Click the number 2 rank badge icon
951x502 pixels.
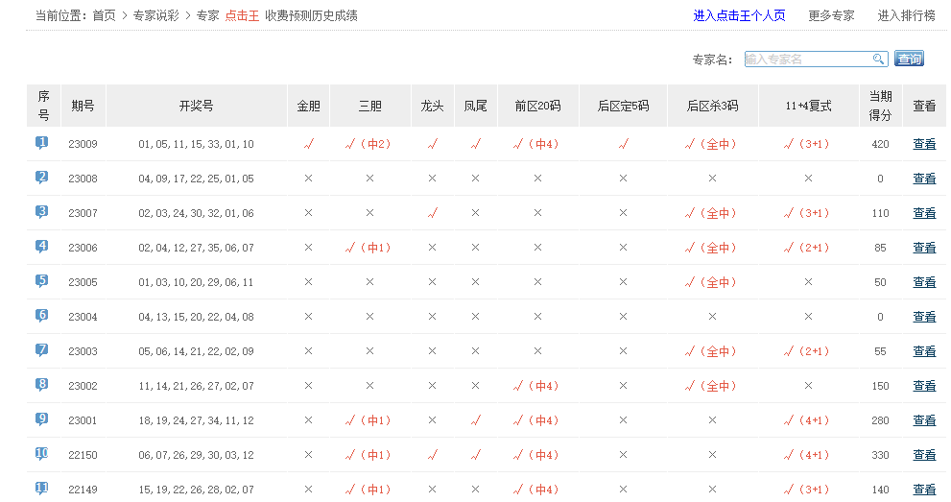42,178
